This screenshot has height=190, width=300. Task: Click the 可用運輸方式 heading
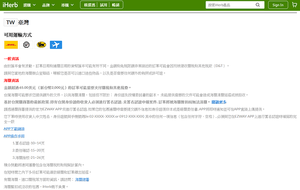point(18,35)
